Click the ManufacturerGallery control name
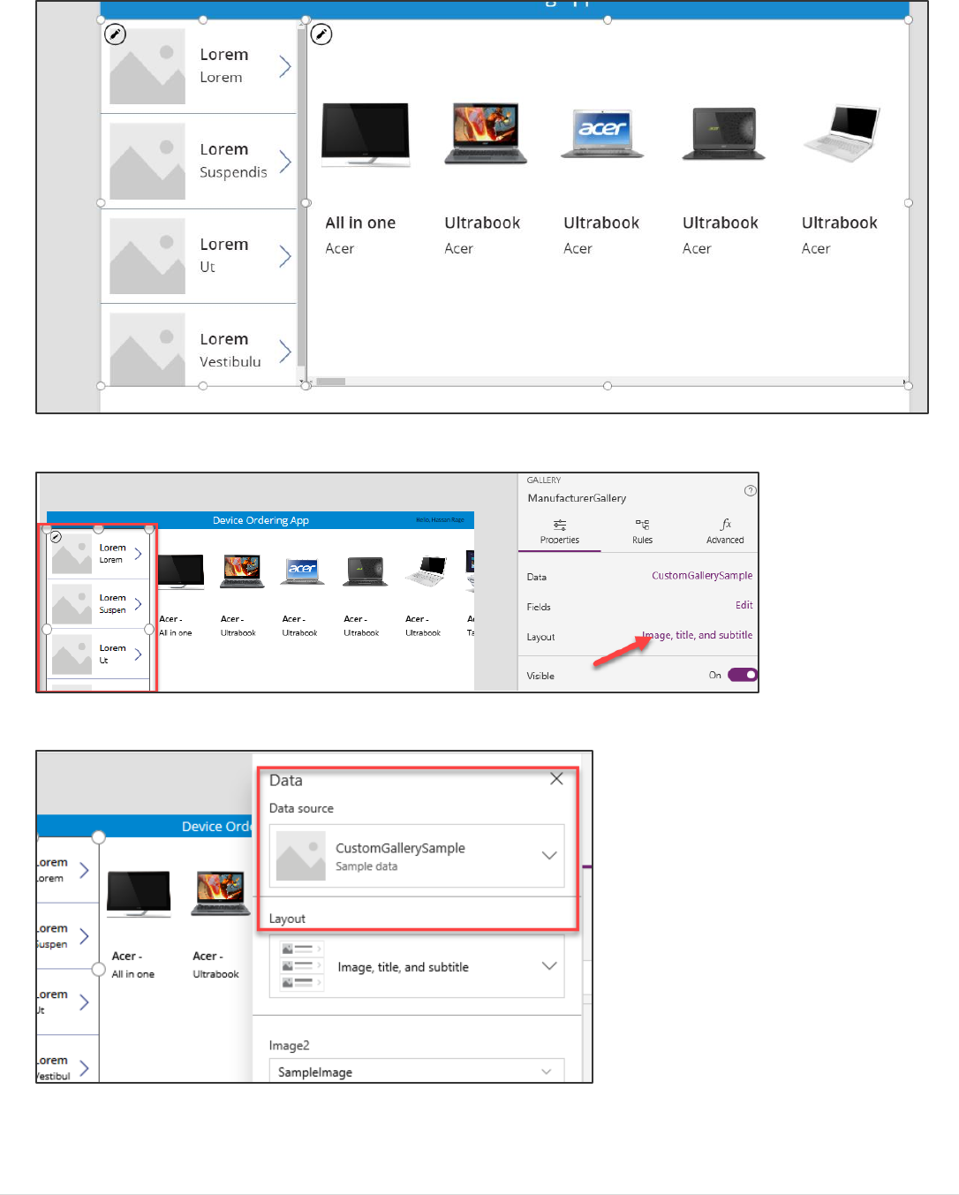The height and width of the screenshot is (1195, 959). [x=577, y=498]
